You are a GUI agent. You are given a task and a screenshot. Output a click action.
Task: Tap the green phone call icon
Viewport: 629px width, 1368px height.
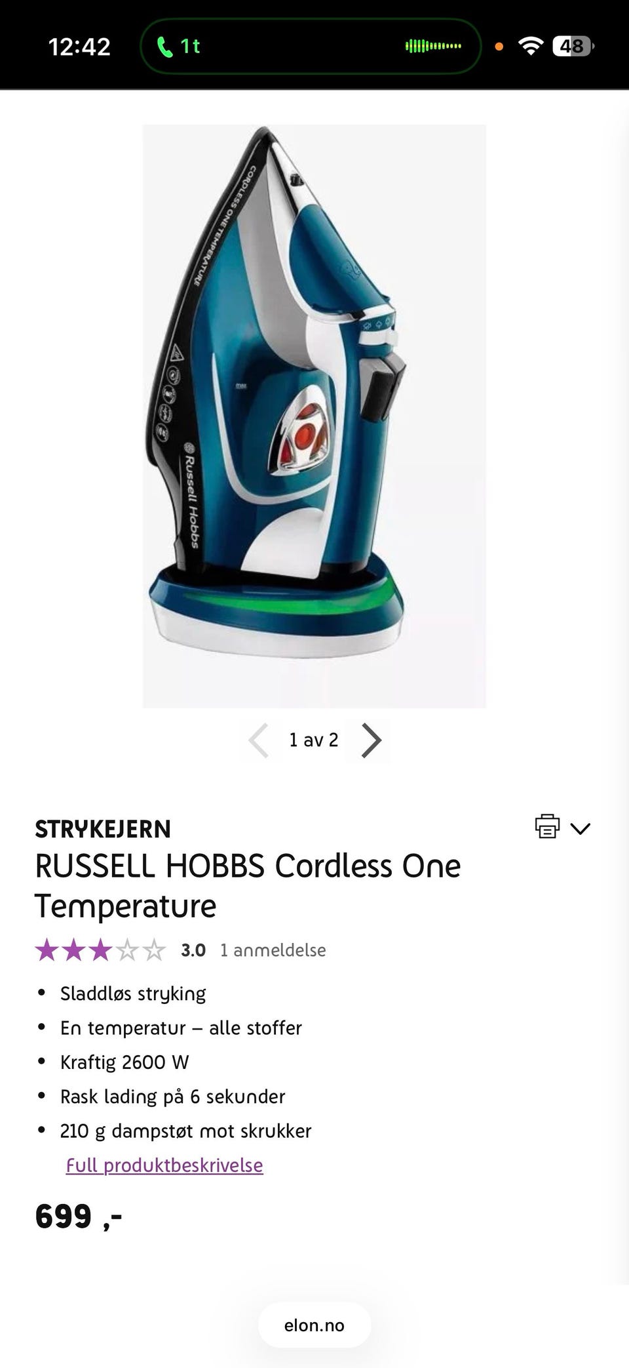[x=165, y=46]
